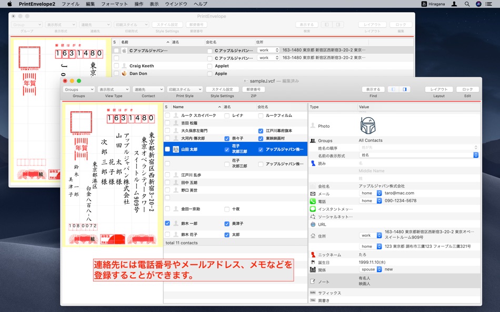Image resolution: width=500 pixels, height=312 pixels.
Task: Click the person icon beside ルーク スカイバーク
Action: pos(176,115)
